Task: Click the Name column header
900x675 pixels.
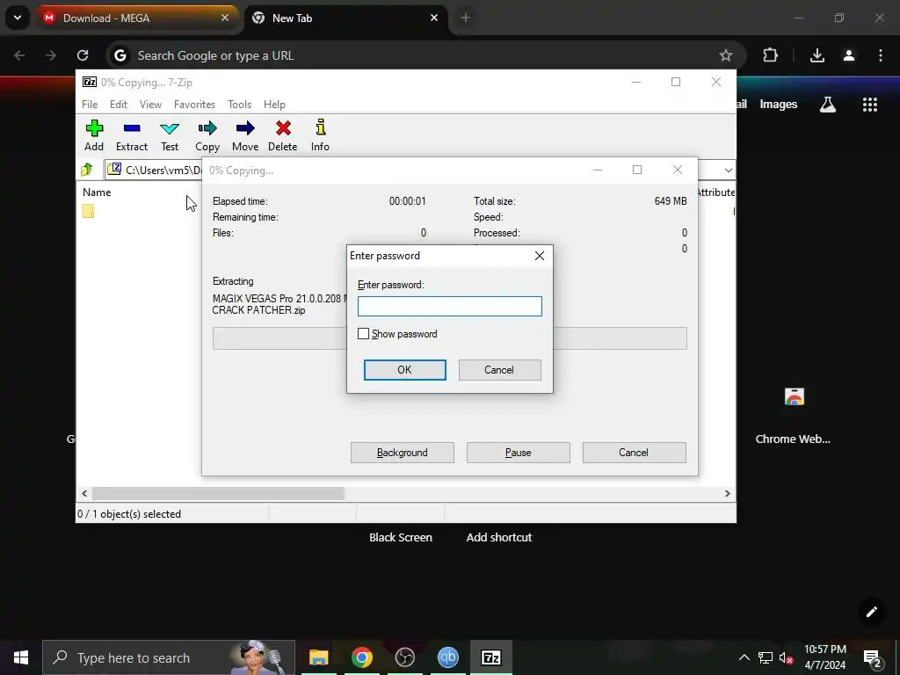Action: click(x=97, y=192)
